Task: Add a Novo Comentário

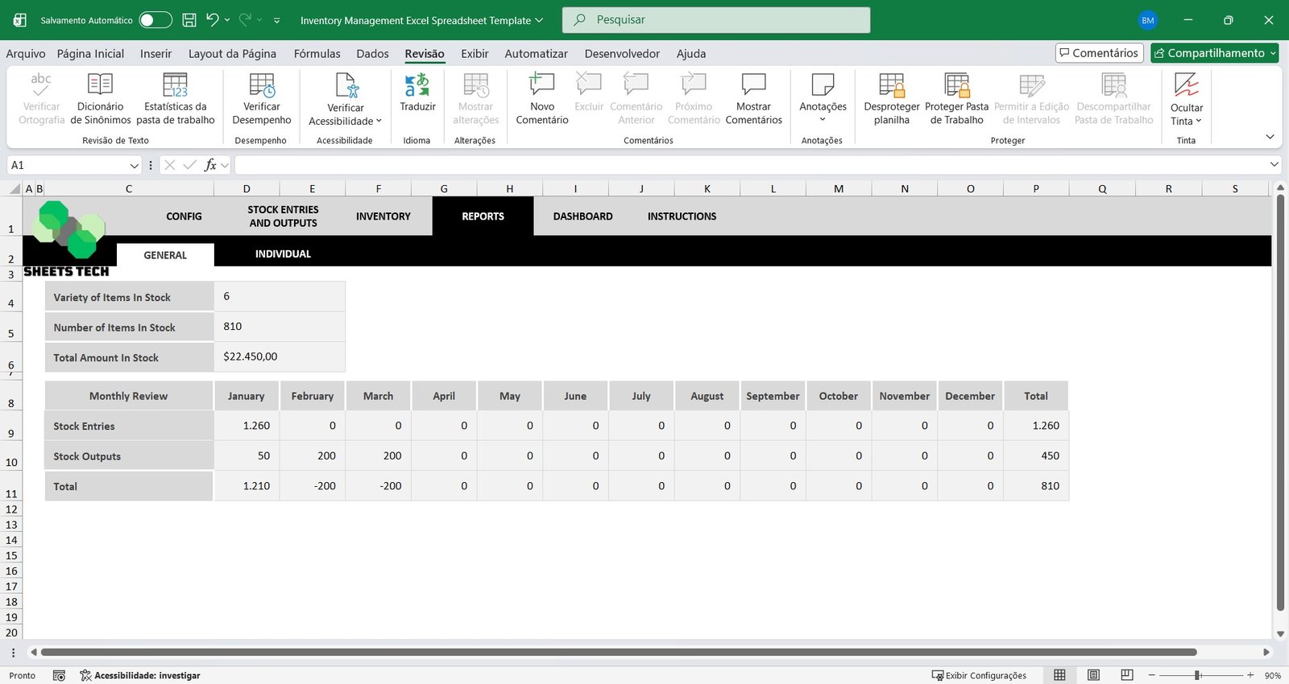Action: pos(541,85)
